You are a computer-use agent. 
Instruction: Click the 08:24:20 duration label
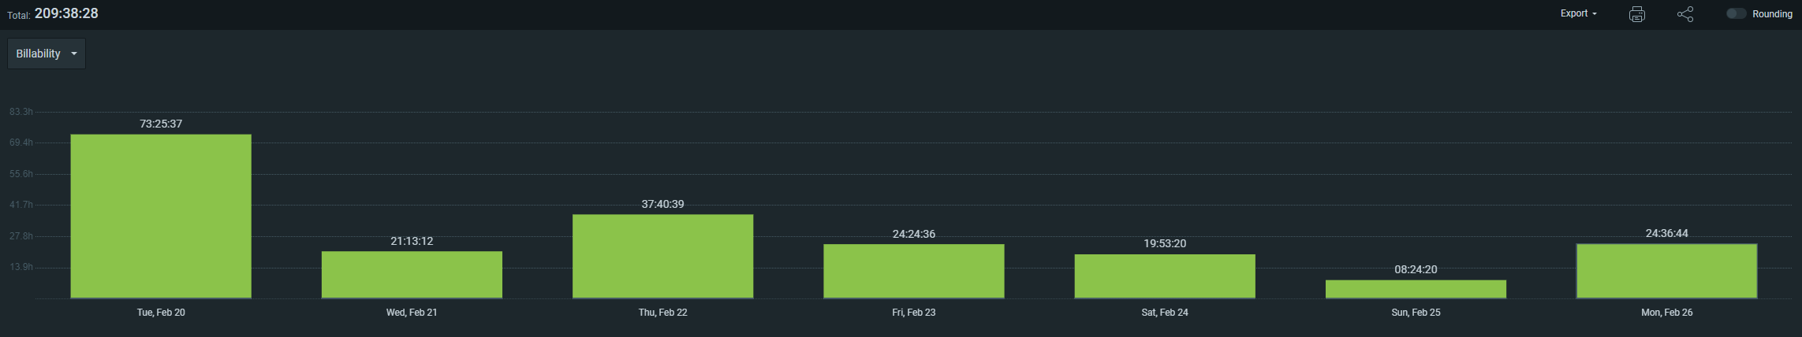(x=1416, y=269)
